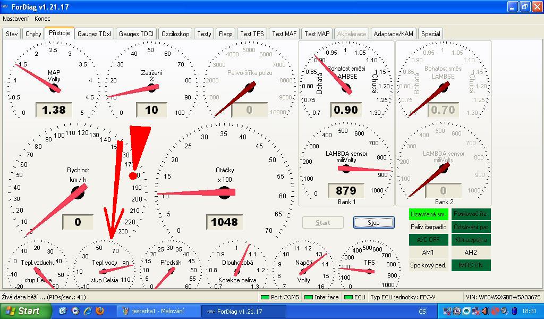Open the Nastavení menu

click(16, 19)
